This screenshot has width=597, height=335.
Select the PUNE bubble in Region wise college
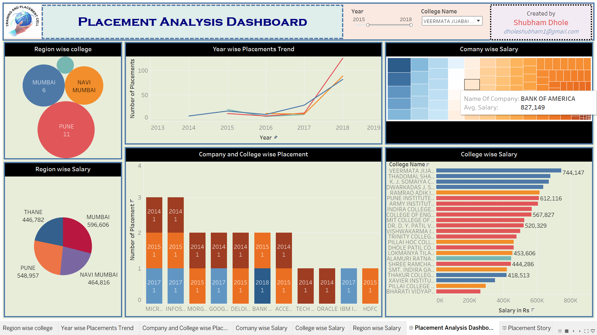tap(66, 130)
